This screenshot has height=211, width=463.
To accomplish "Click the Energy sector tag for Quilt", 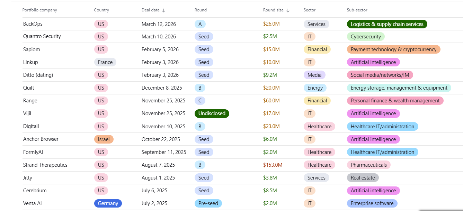I will point(315,88).
